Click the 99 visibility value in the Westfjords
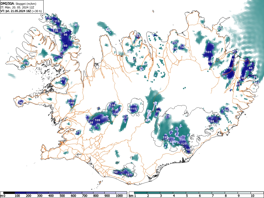This screenshot has width=264, height=198. click(65, 35)
